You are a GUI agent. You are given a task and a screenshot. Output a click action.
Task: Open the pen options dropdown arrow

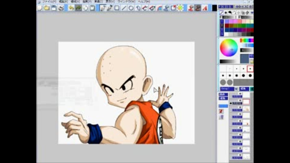point(252,13)
